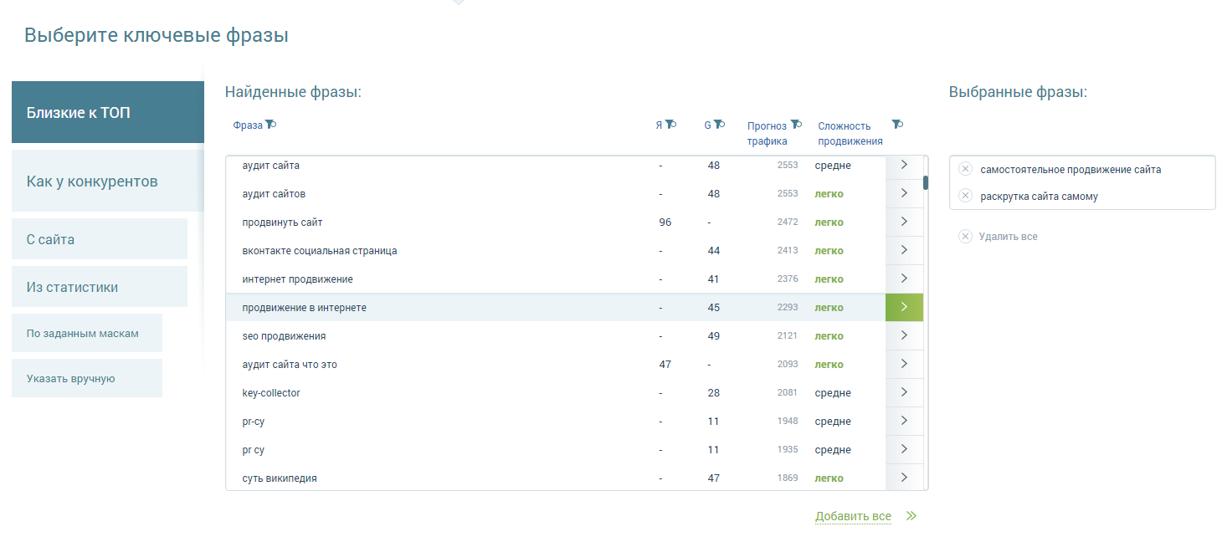This screenshot has height=542, width=1222.
Task: Remove phrase самостоятельное продвижение сайта
Action: [x=965, y=169]
